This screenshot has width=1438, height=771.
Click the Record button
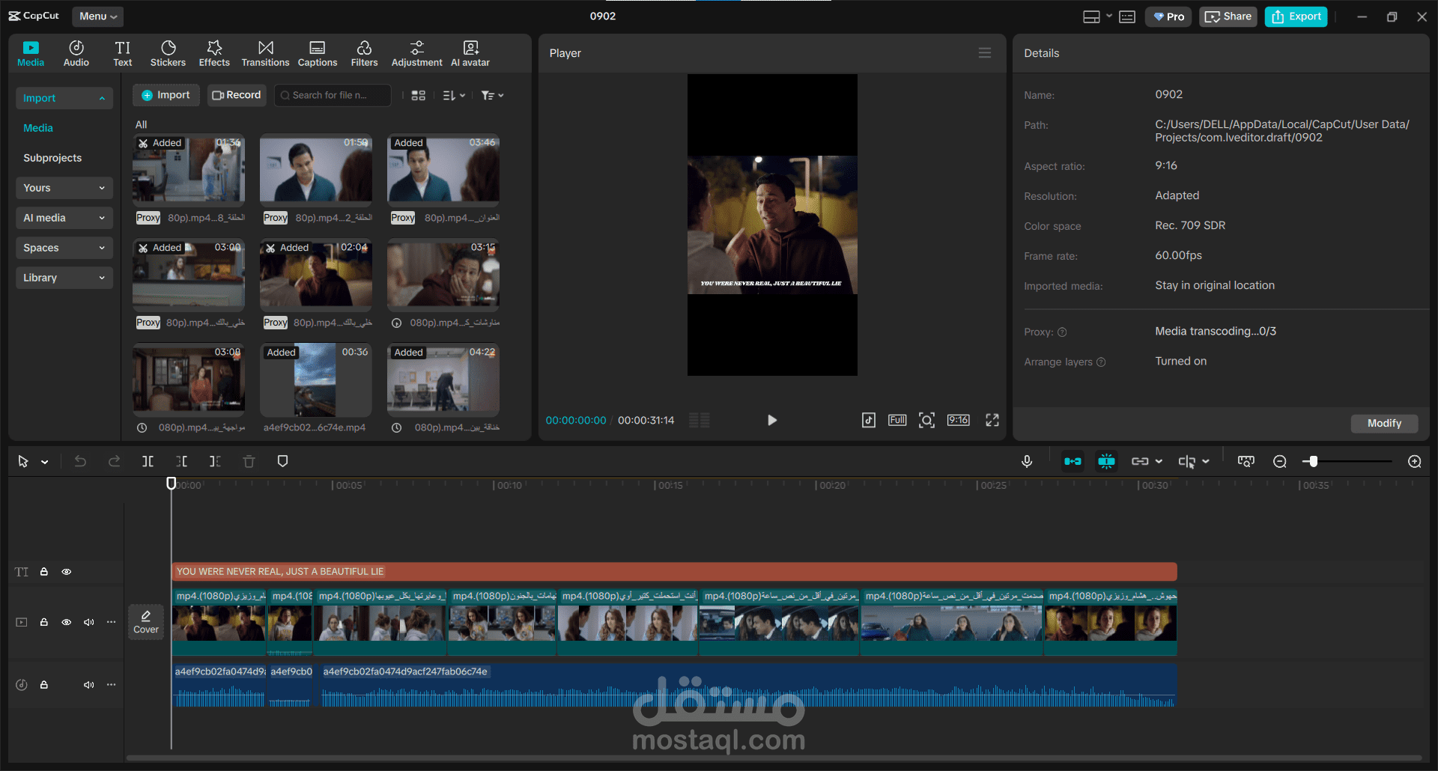237,95
